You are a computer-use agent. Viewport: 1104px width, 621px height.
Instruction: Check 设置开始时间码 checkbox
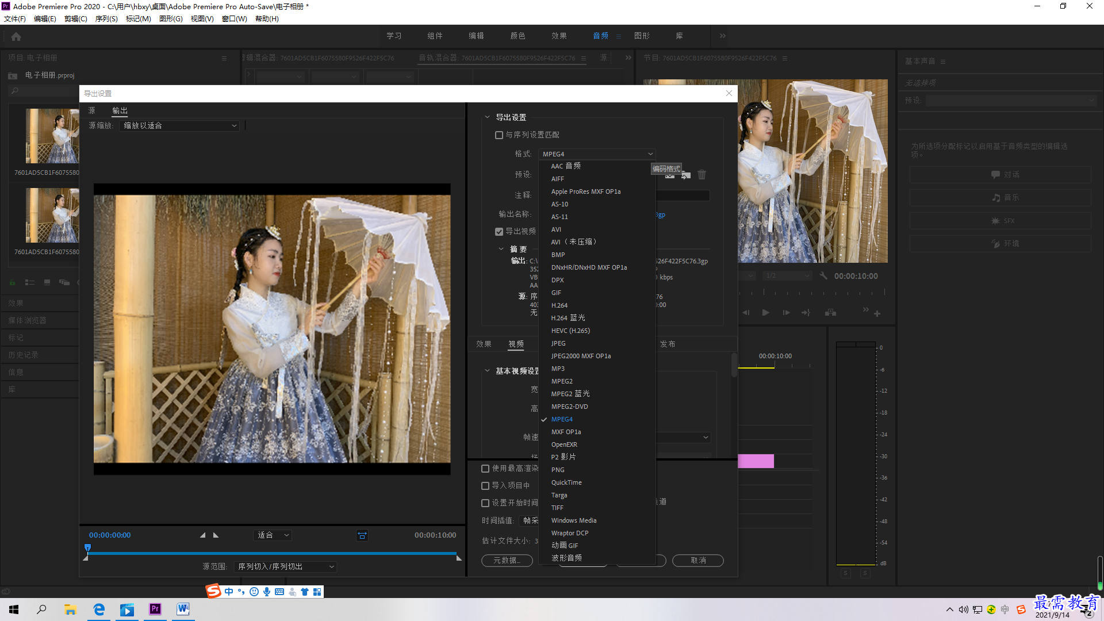click(485, 503)
